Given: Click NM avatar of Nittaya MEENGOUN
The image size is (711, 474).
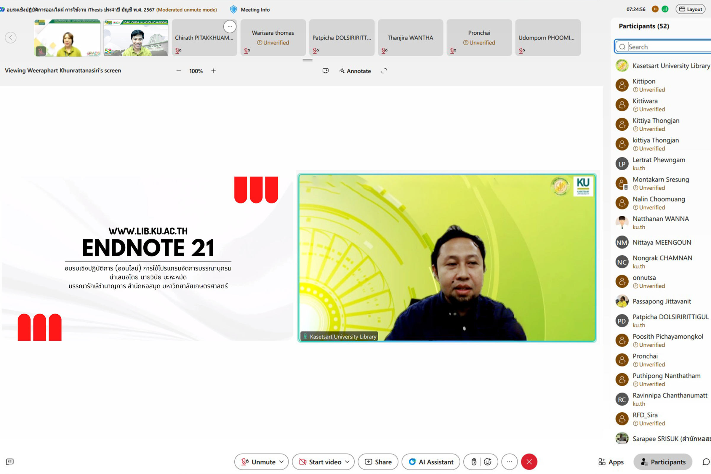Looking at the screenshot, I should pyautogui.click(x=622, y=242).
